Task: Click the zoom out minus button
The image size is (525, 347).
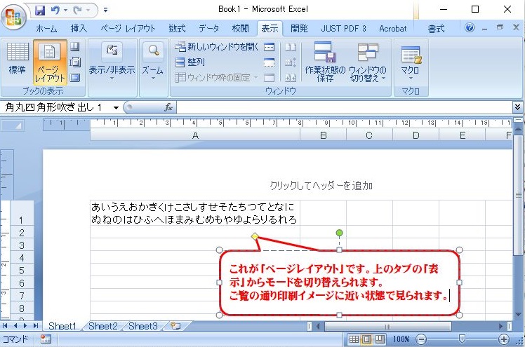Action: click(421, 339)
